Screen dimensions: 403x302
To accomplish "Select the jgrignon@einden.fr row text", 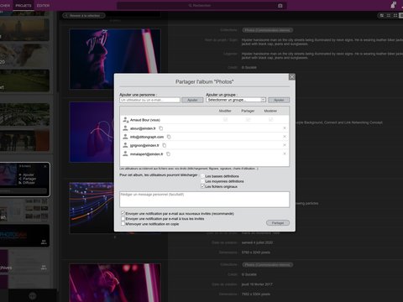I will click(x=144, y=145).
